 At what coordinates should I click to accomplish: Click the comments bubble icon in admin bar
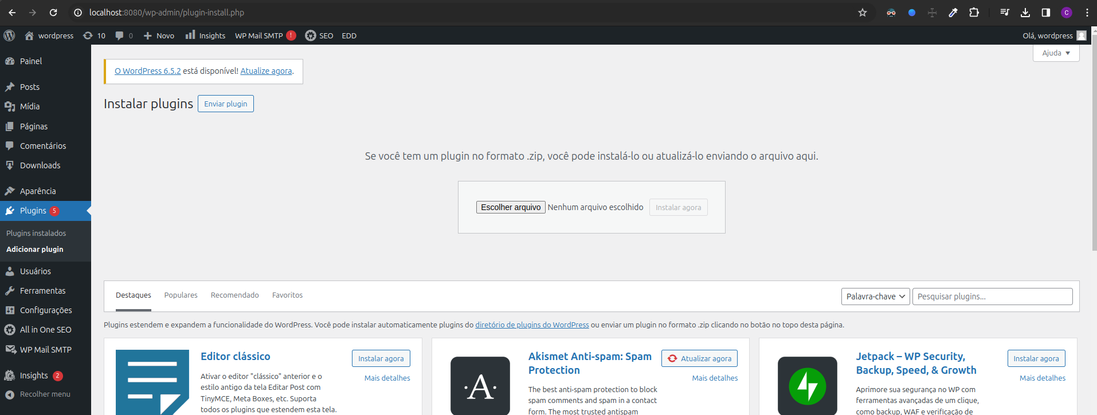click(119, 35)
